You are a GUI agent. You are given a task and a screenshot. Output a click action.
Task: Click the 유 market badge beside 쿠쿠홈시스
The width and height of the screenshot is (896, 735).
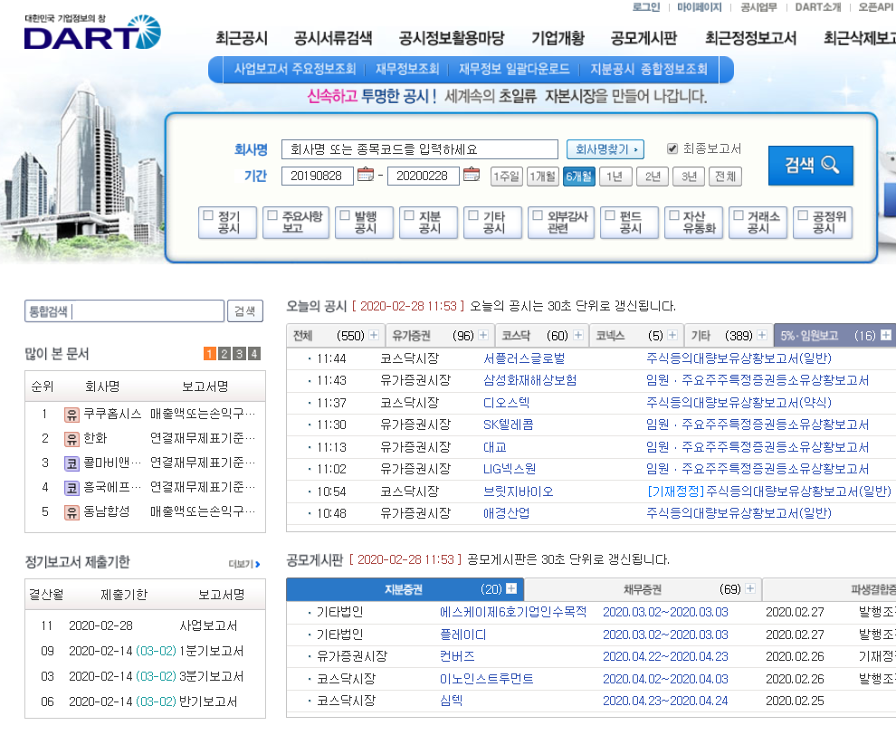pos(71,415)
